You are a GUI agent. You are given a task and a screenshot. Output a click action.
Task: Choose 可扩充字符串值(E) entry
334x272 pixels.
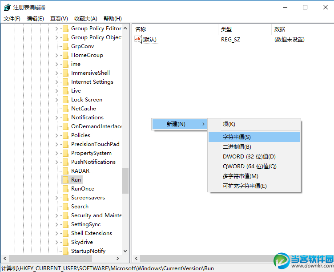tap(254, 186)
